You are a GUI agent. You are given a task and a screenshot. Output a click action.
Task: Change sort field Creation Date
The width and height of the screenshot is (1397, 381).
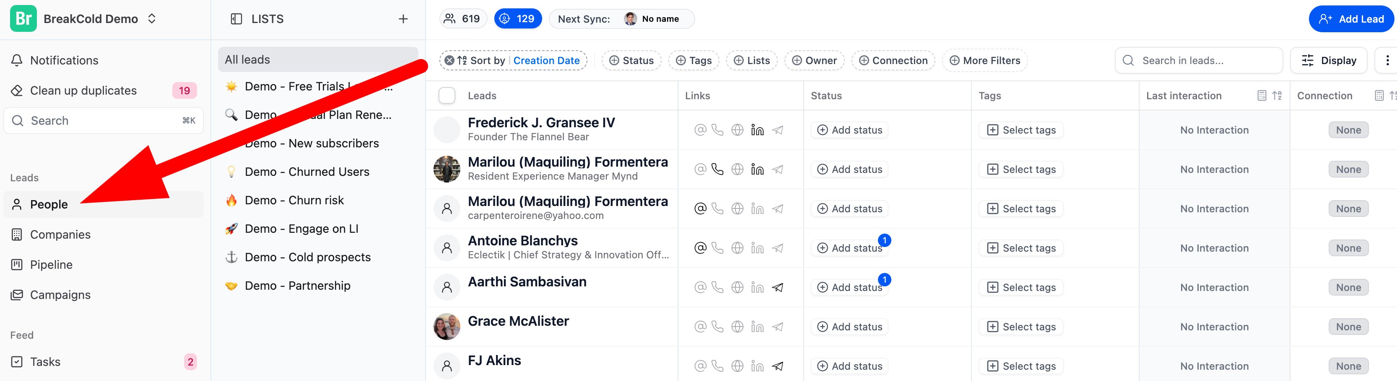coord(546,61)
